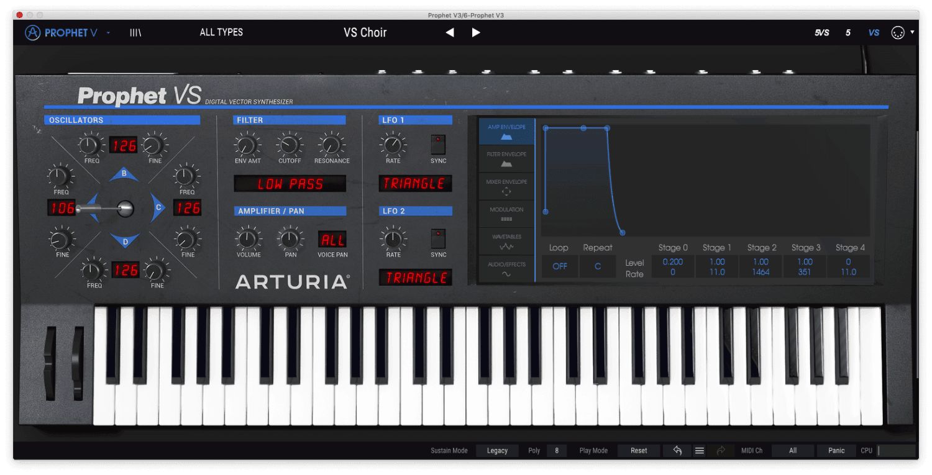
Task: Toggle the LFO 1 Sync switch
Action: coord(438,144)
